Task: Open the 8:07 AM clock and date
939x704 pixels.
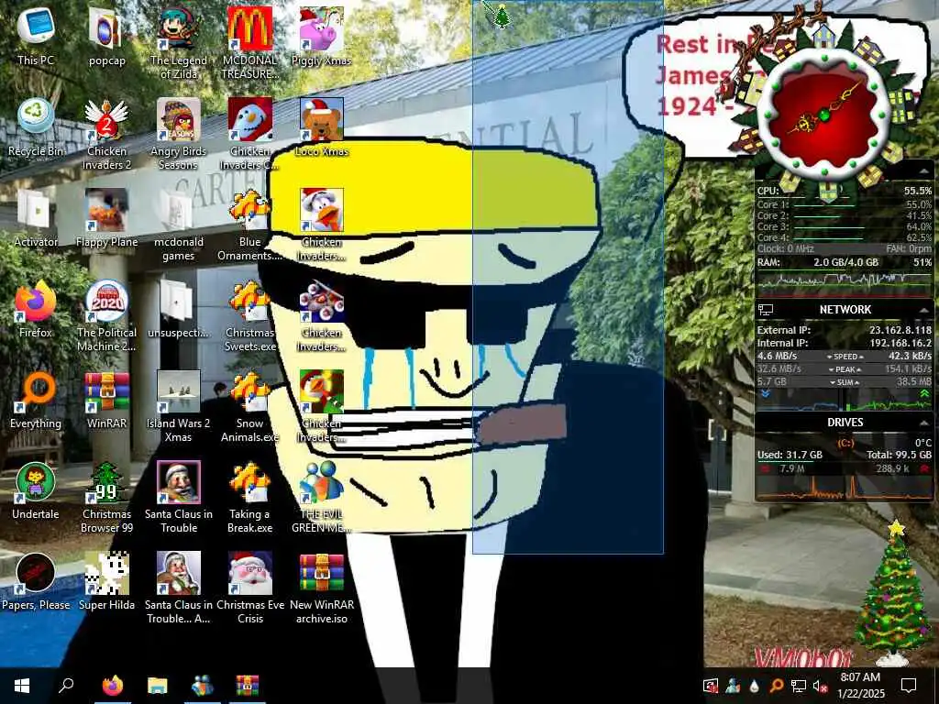Action: point(860,686)
